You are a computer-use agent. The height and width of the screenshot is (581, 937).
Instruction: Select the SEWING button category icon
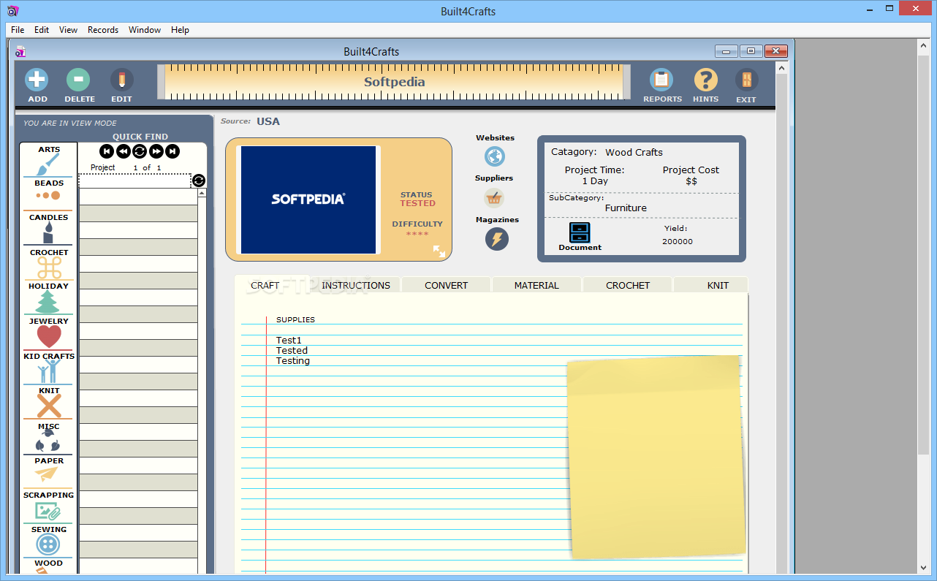pyautogui.click(x=48, y=544)
